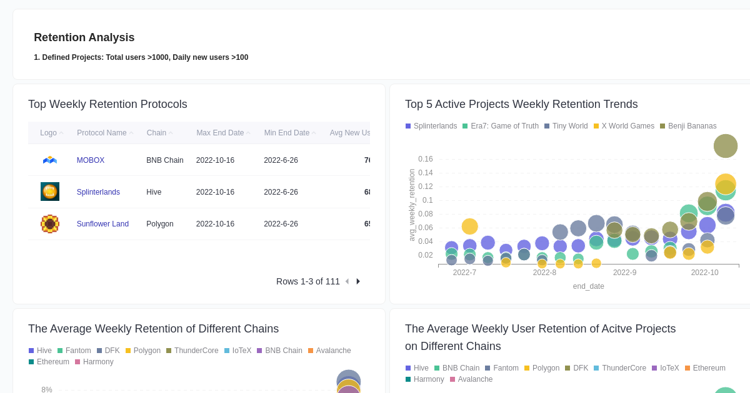Click the Ethereum legend marker in bottom-right chart

pyautogui.click(x=687, y=368)
